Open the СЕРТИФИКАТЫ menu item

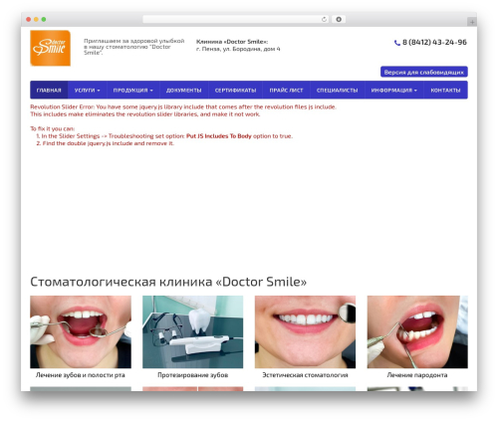click(x=235, y=91)
